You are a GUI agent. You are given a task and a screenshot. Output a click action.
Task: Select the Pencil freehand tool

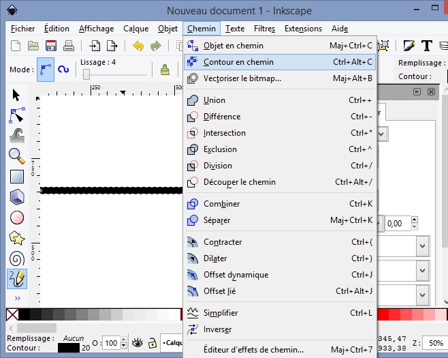coord(17,279)
